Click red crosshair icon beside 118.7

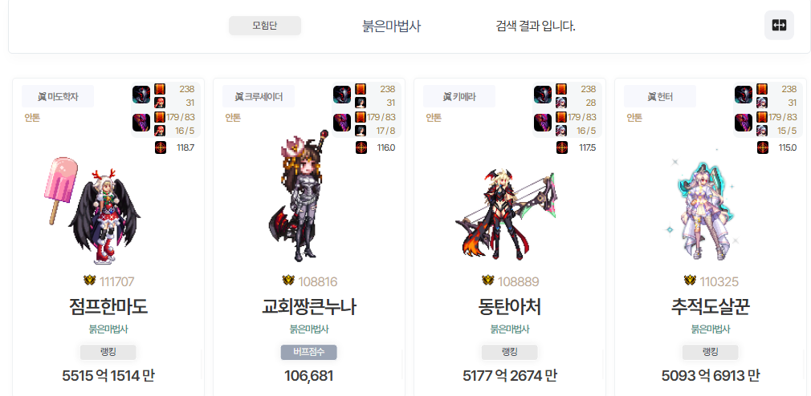[x=161, y=147]
